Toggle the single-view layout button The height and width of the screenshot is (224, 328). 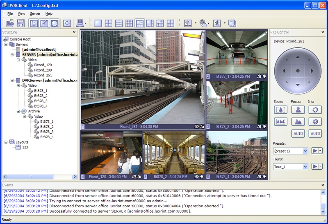(98, 23)
